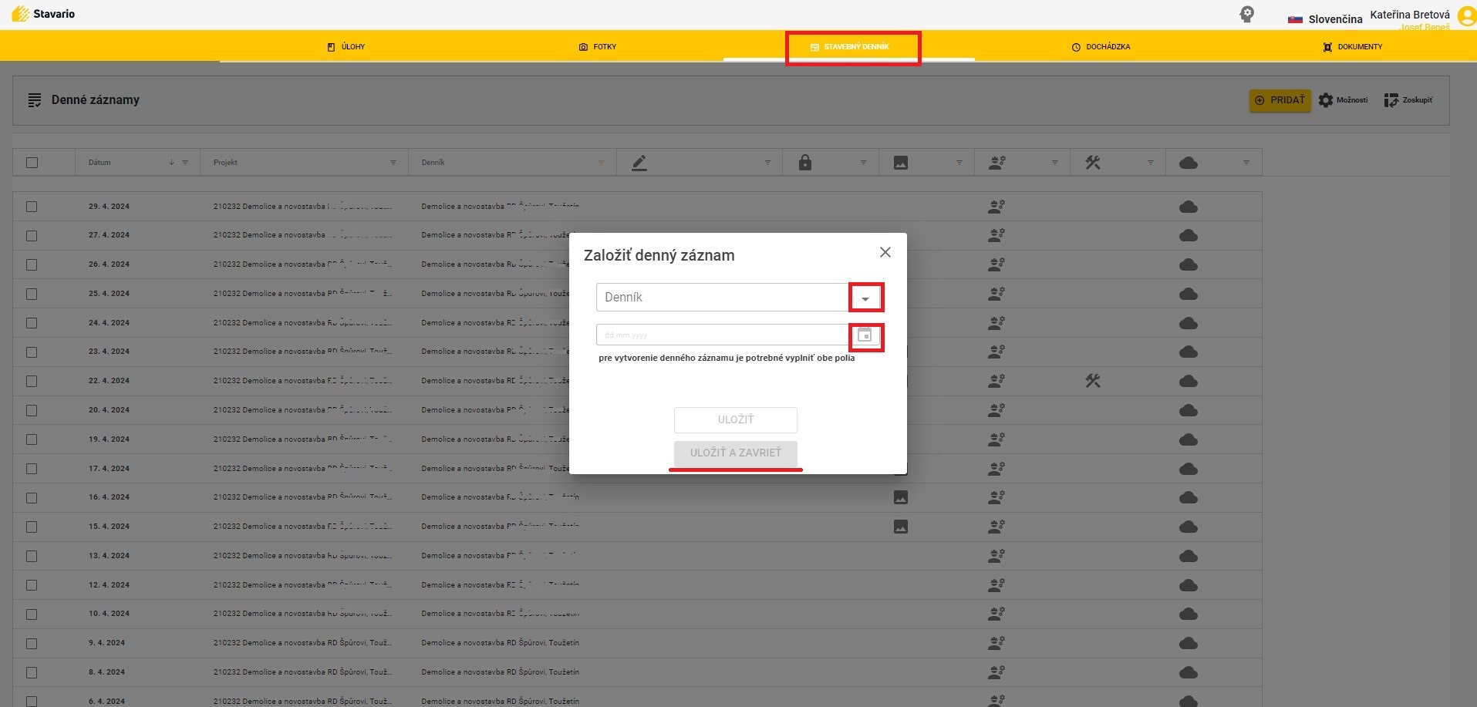Check the row dated 26. 4. 2024
The image size is (1477, 707).
click(x=32, y=264)
